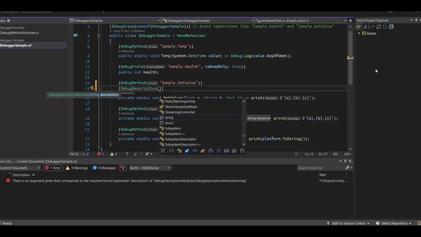This screenshot has width=421, height=237.
Task: Click the editor warning count indicator
Action: (x=114, y=154)
